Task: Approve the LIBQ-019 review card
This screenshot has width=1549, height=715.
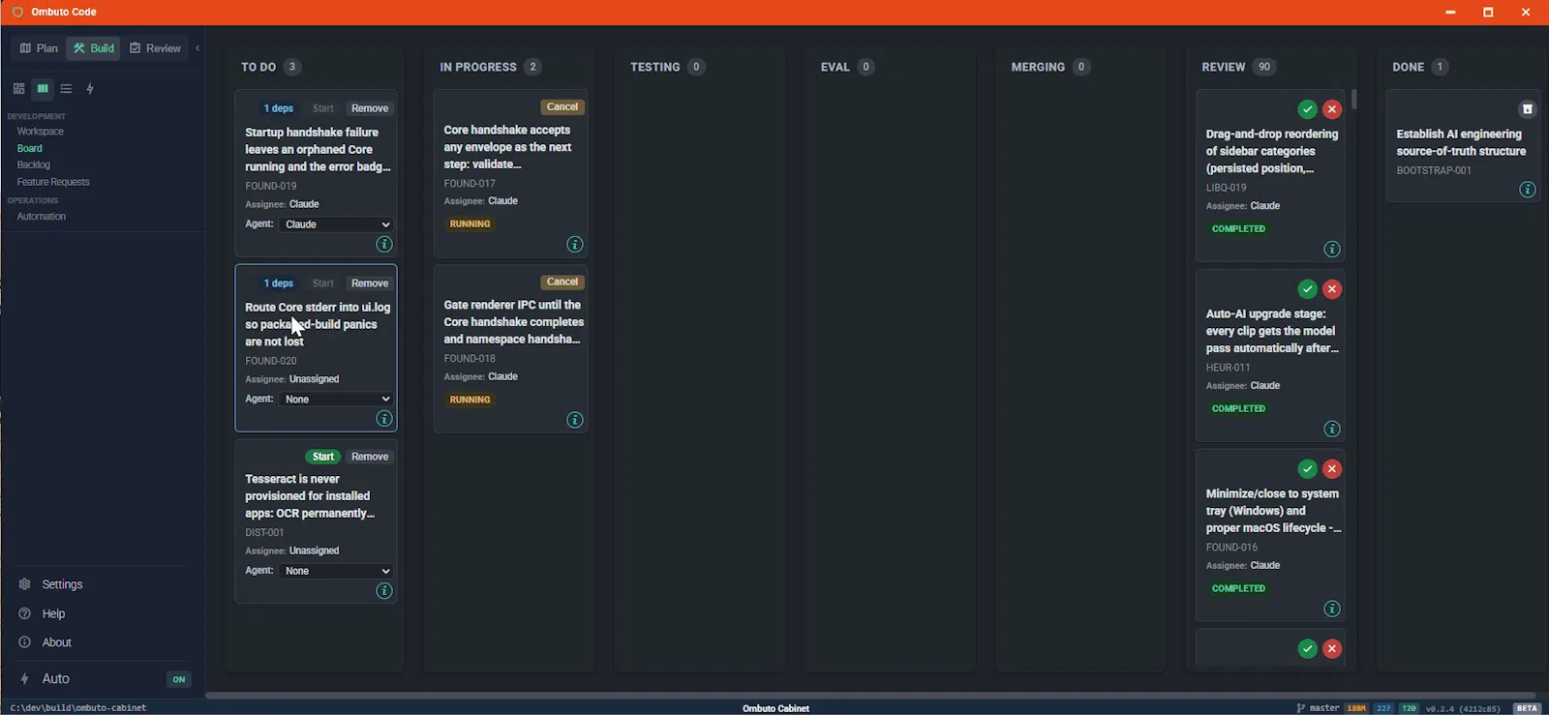Action: 1308,109
